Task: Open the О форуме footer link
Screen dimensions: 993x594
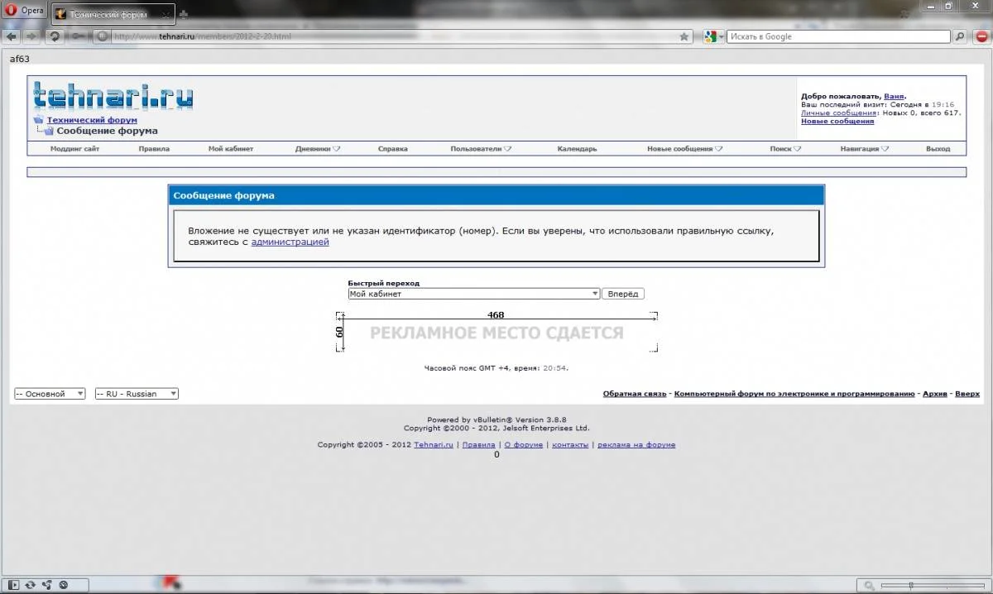Action: point(524,445)
